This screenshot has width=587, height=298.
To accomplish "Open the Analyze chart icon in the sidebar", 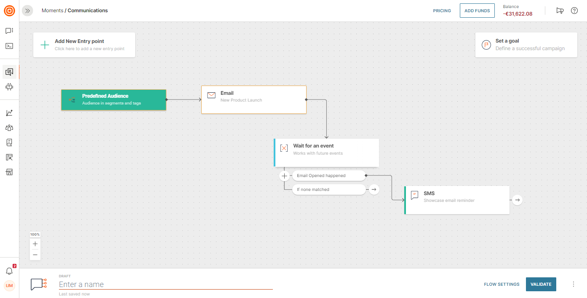I will pyautogui.click(x=9, y=113).
